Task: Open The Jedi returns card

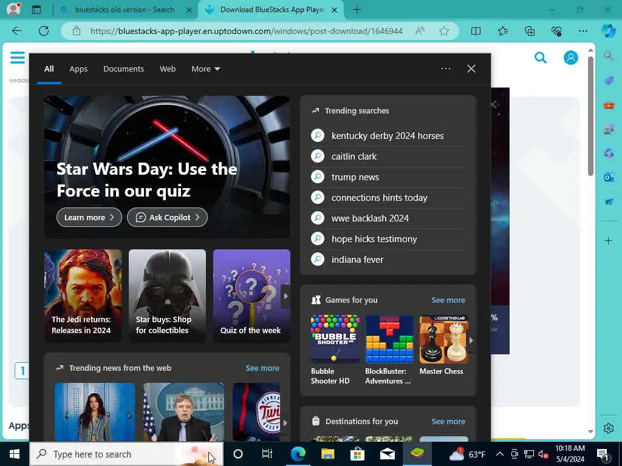Action: tap(83, 295)
